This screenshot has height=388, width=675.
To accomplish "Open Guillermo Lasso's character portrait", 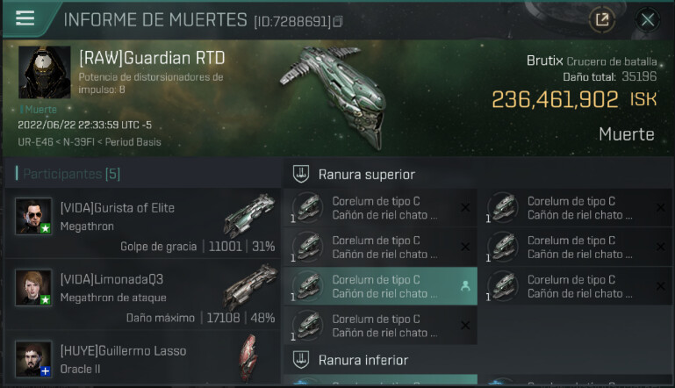I will [33, 359].
